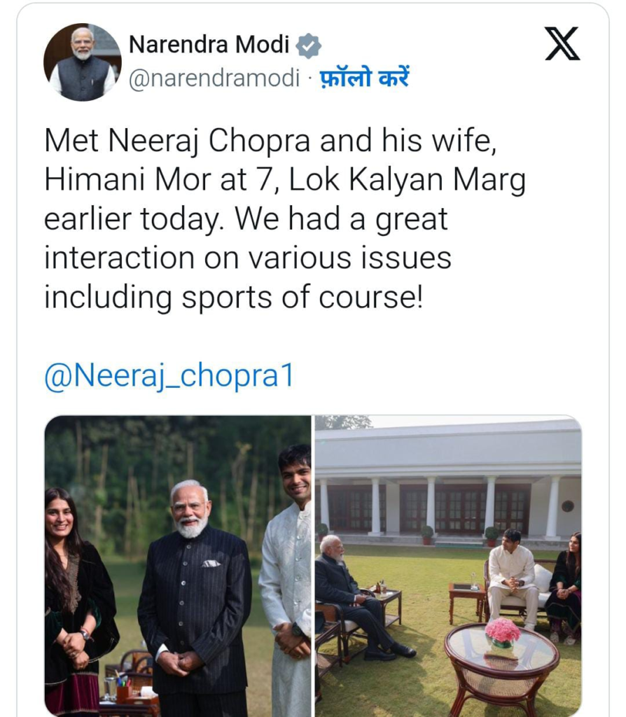The height and width of the screenshot is (717, 626).
Task: Open the @narendramodi handle link
Action: (214, 78)
